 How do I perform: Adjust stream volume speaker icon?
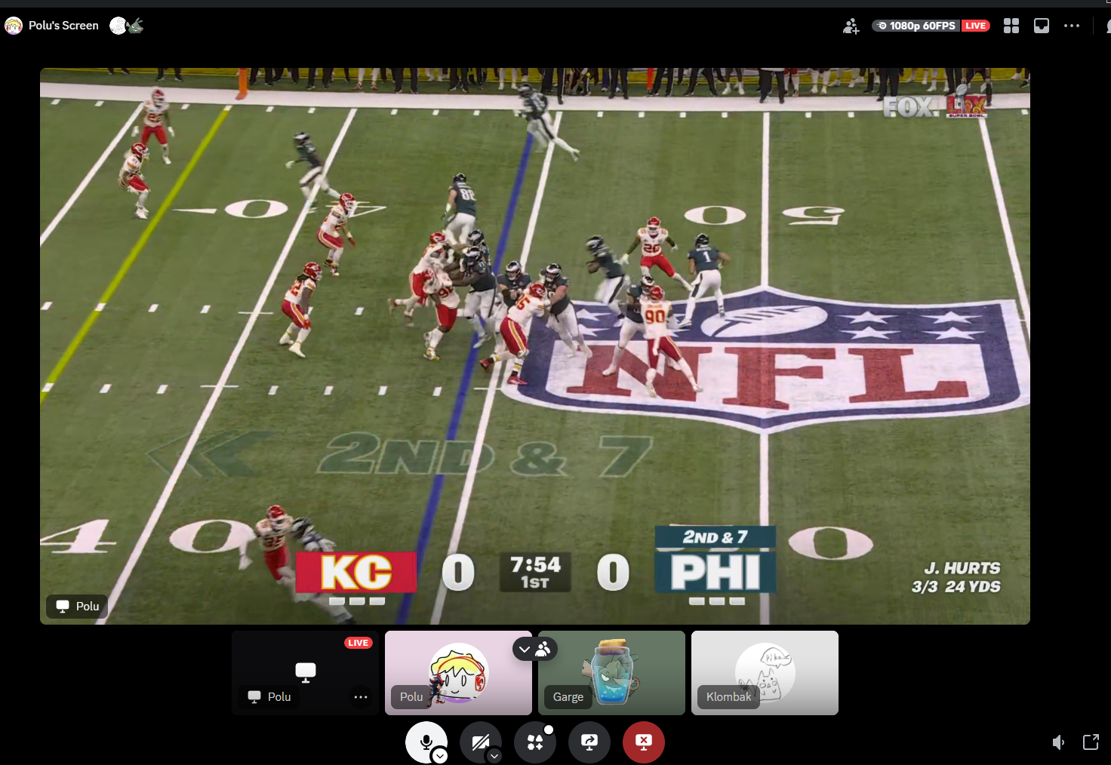1058,742
